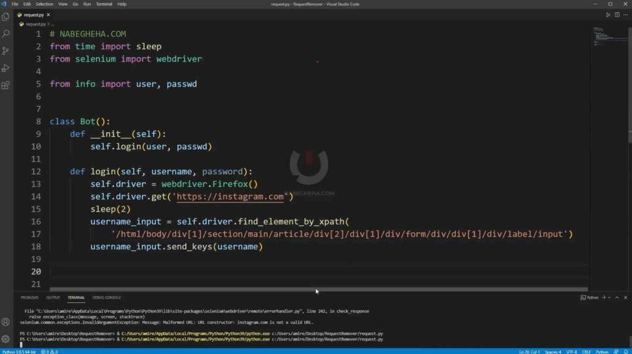Click request.py in the breadcrumb

pyautogui.click(x=36, y=24)
